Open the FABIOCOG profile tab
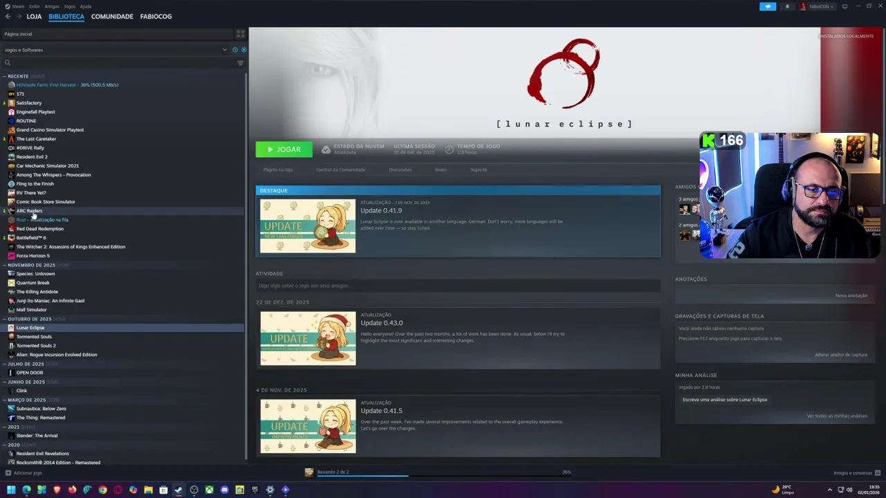This screenshot has width=886, height=498. coord(156,17)
